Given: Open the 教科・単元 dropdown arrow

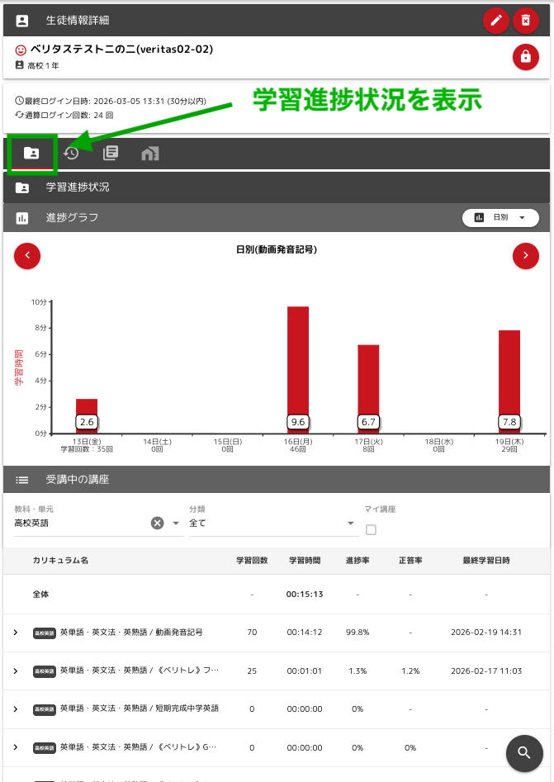Looking at the screenshot, I should click(176, 524).
